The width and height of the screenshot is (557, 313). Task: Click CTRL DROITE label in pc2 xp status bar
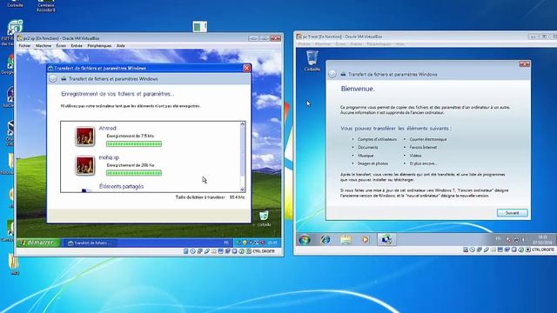[264, 251]
